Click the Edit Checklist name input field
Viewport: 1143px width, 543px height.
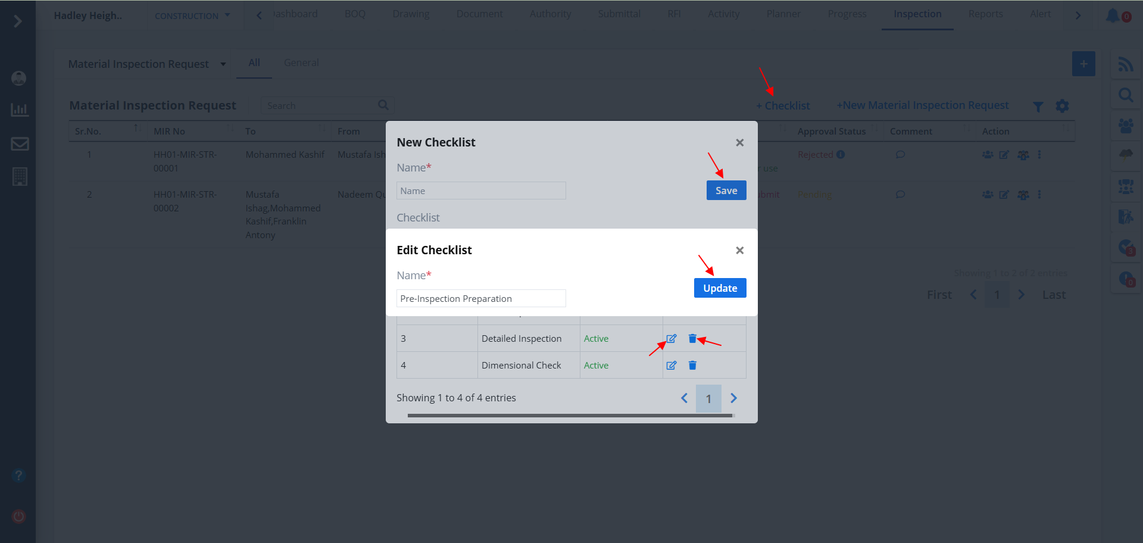[480, 299]
